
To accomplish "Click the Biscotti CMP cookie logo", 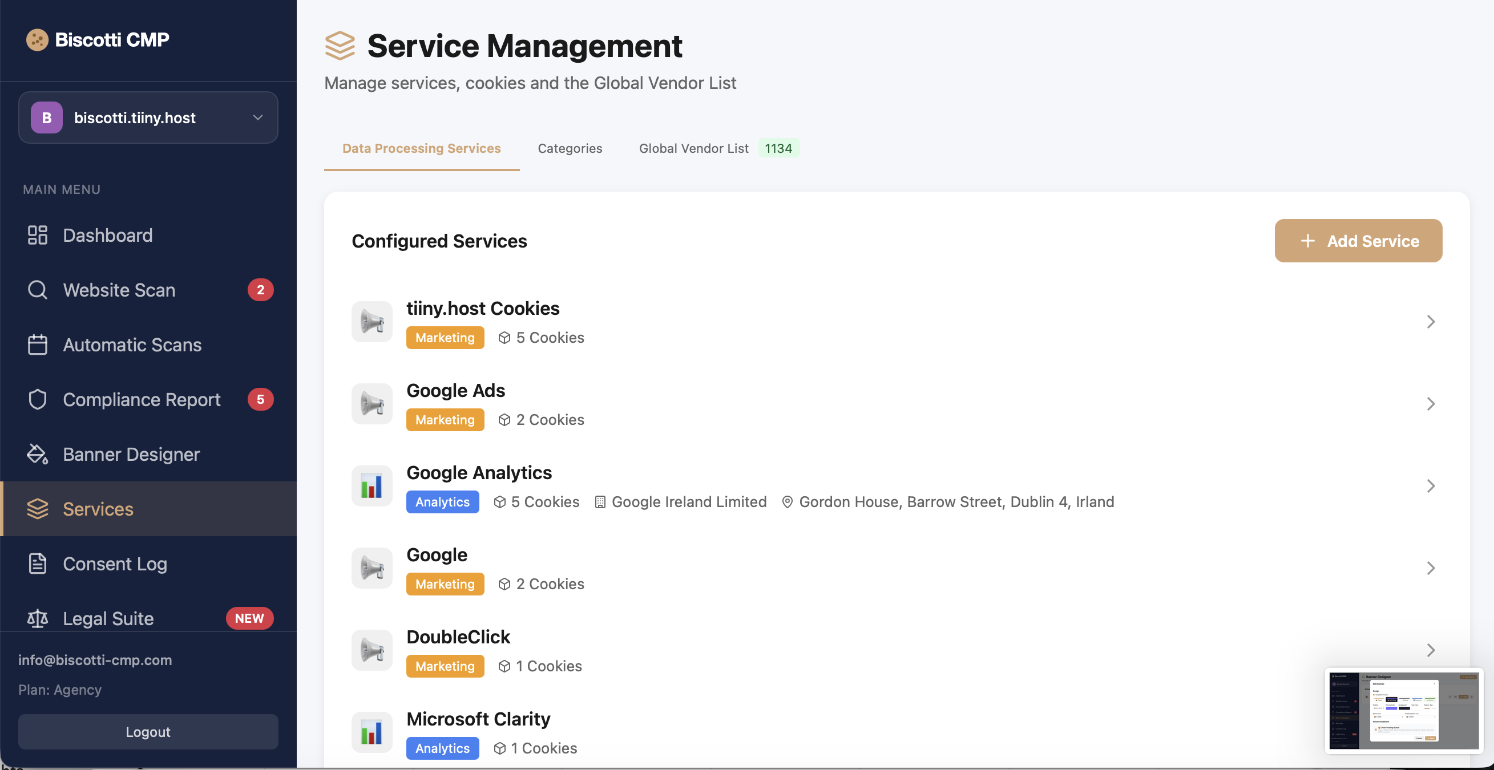I will [37, 39].
